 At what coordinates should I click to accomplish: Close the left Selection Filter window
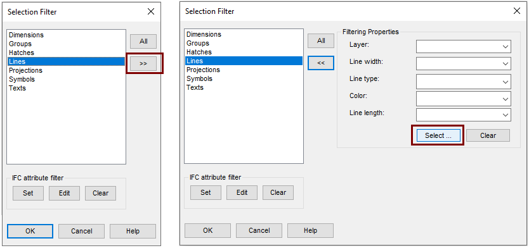(151, 12)
